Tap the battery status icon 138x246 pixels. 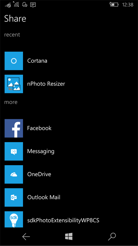click(x=114, y=5)
